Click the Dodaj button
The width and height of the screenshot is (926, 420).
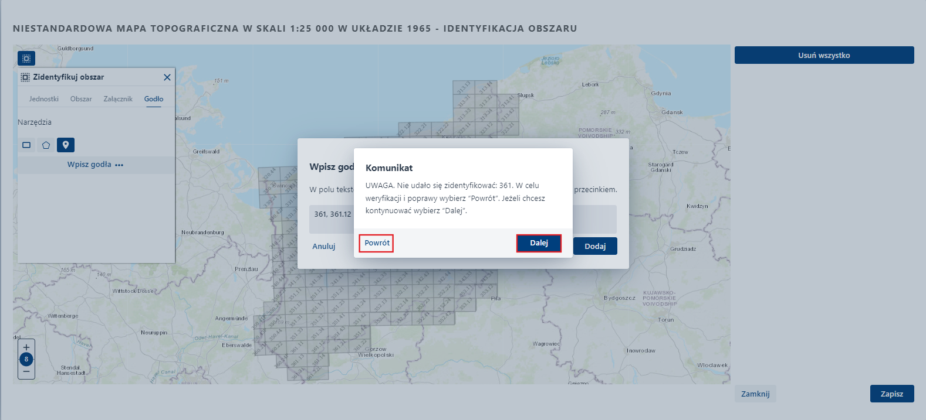tap(595, 246)
